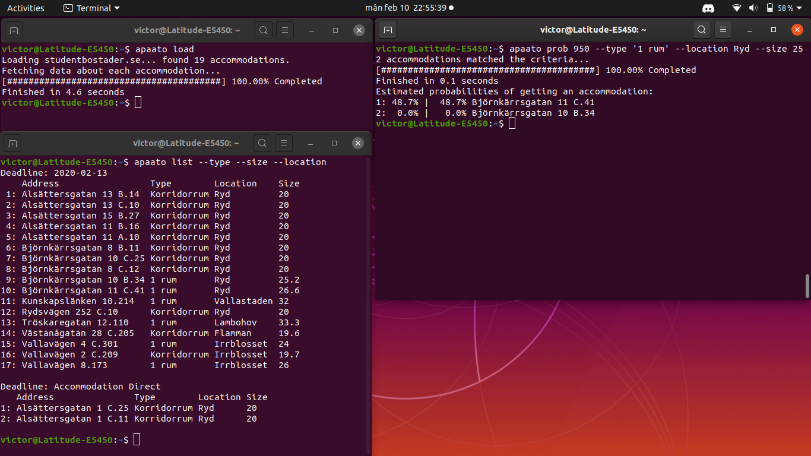Click row 'Alsättersgatan 11 A.10'
Screen dimensions: 811x456
[x=148, y=237]
